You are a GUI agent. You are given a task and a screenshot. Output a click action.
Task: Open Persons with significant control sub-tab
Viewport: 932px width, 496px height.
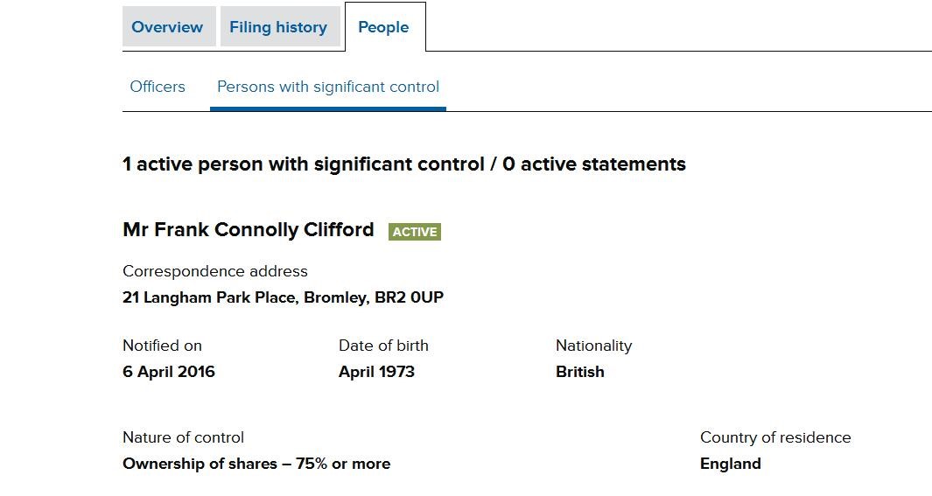coord(328,87)
